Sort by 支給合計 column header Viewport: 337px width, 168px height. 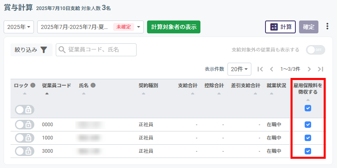187,86
